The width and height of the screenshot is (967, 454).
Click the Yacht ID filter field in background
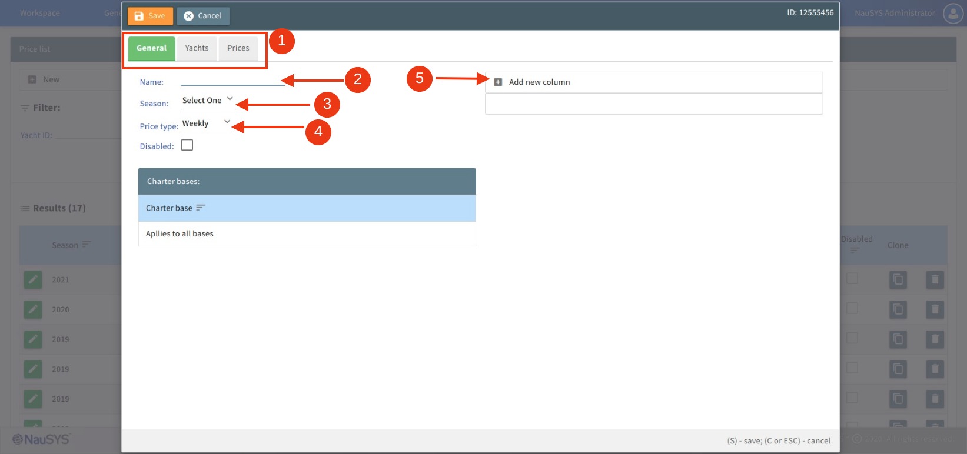[88, 135]
